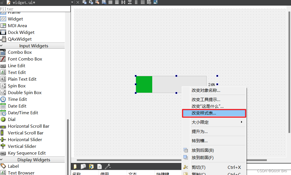The width and height of the screenshot is (291, 175).
Task: Click the wrench configure icon in Action Editor
Action: tap(108, 166)
